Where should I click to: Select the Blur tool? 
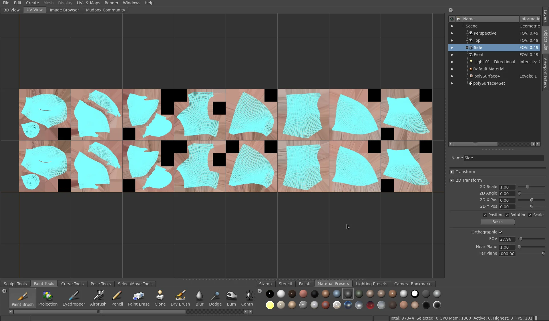[x=199, y=298]
